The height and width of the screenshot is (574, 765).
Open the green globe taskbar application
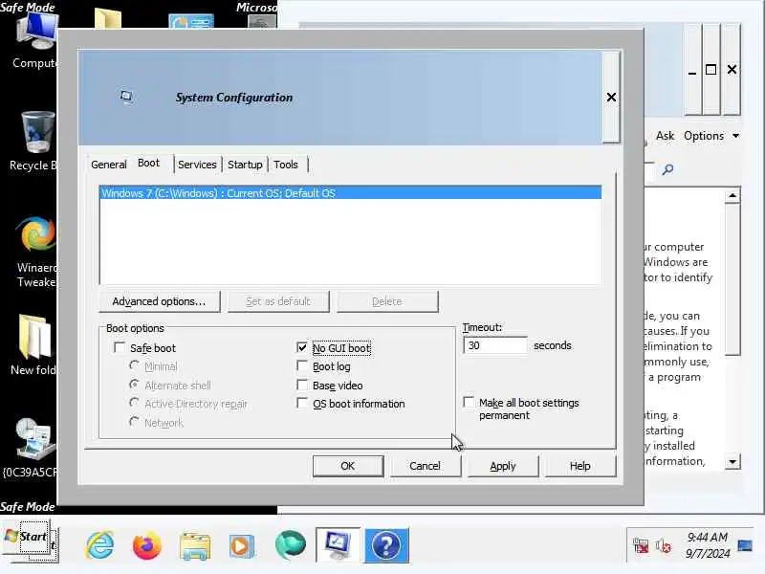[x=291, y=544]
